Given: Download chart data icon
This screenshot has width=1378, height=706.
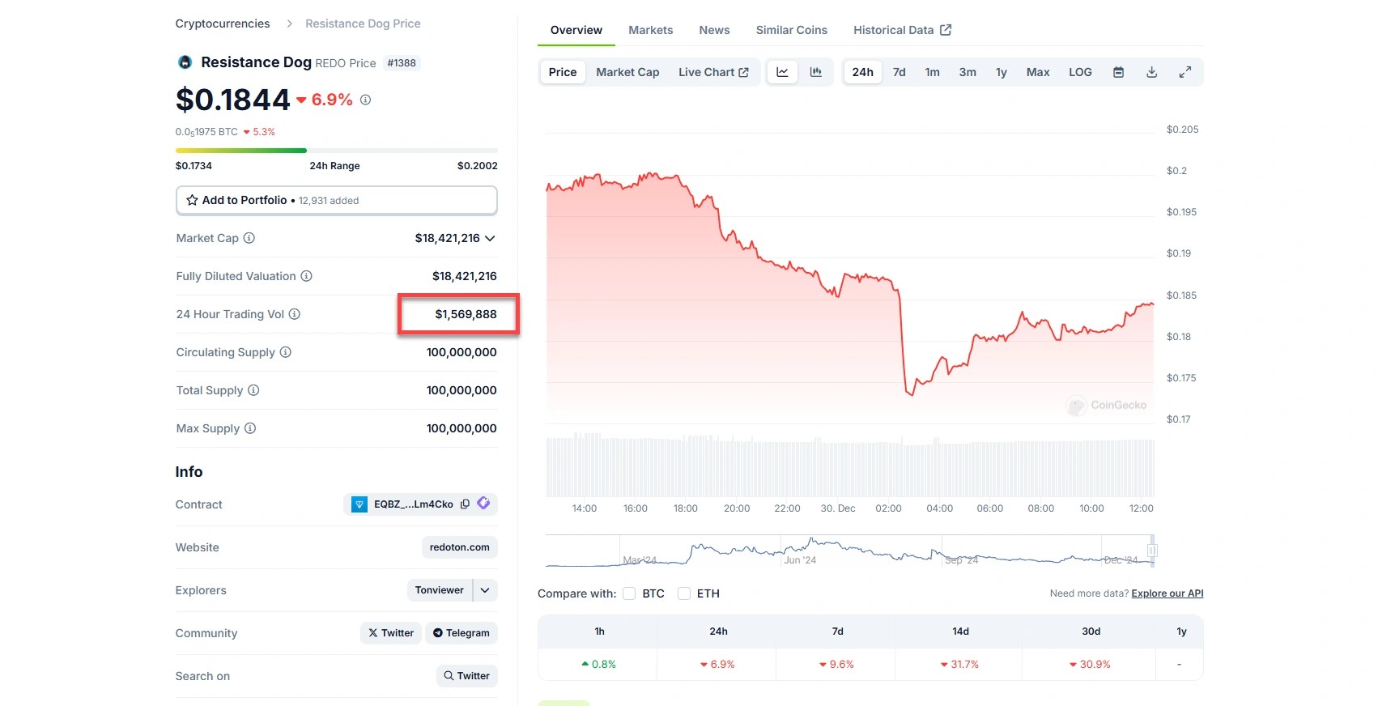Looking at the screenshot, I should point(1151,72).
